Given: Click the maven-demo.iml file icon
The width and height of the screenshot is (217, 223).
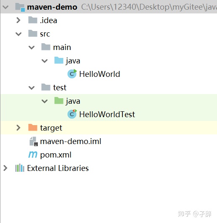Looking at the screenshot, I should point(34,141).
